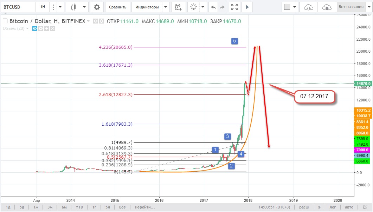
Task: Toggle the % percent scale
Action: 319,207
